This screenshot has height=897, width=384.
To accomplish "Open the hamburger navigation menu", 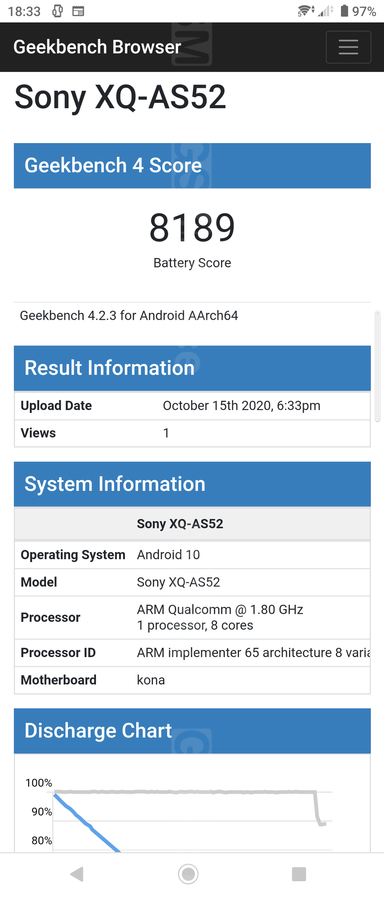I will tap(348, 47).
